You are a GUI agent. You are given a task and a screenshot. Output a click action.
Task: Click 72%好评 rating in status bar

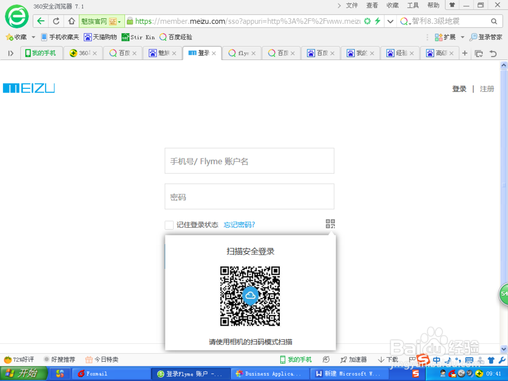[19, 359]
